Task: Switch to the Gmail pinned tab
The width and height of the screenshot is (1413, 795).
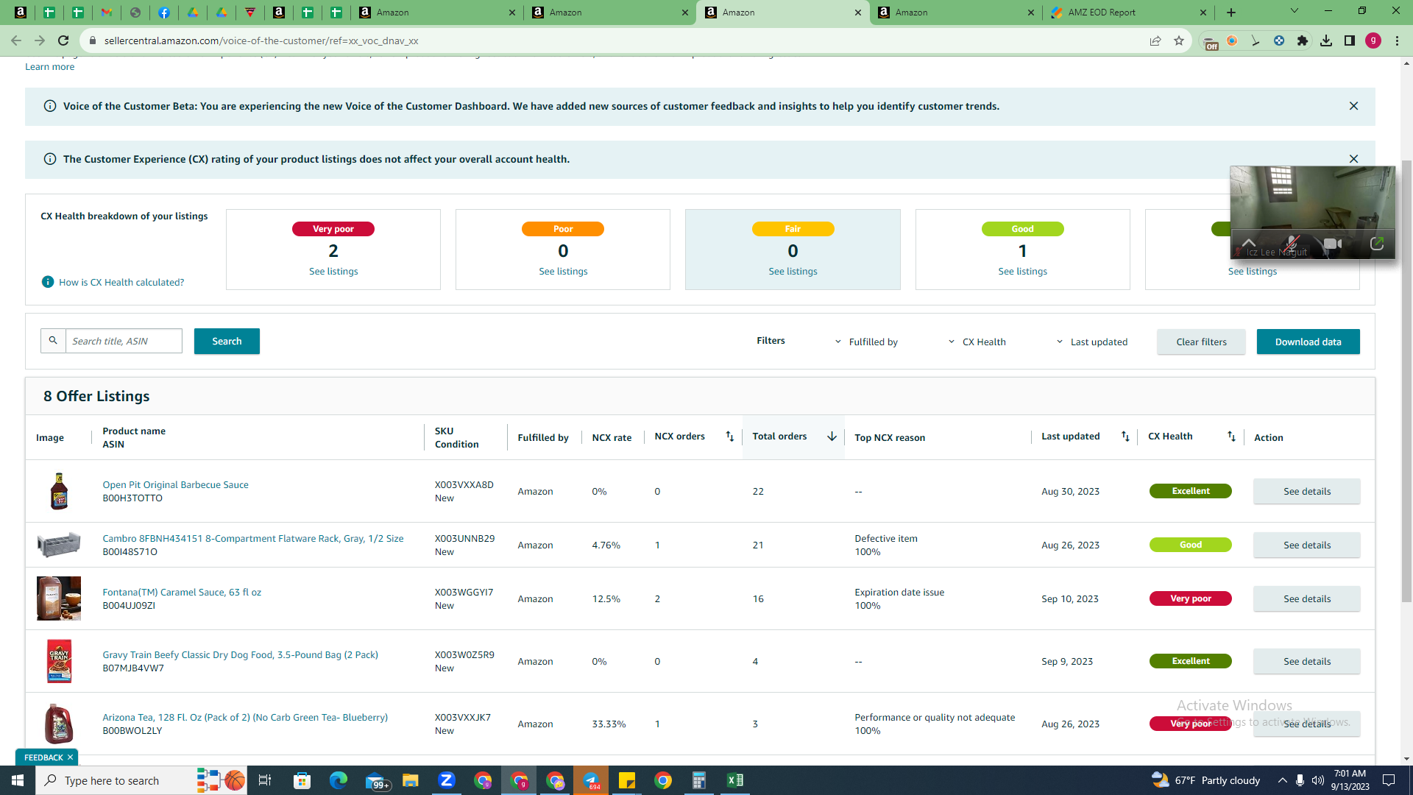Action: pos(107,13)
